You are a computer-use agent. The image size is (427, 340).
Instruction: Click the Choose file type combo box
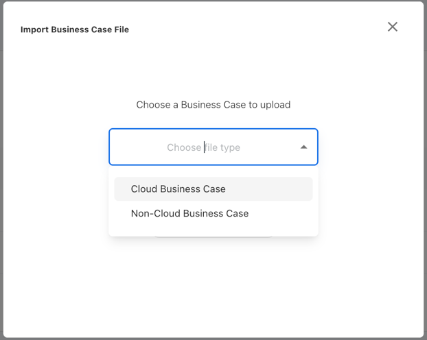pyautogui.click(x=213, y=147)
